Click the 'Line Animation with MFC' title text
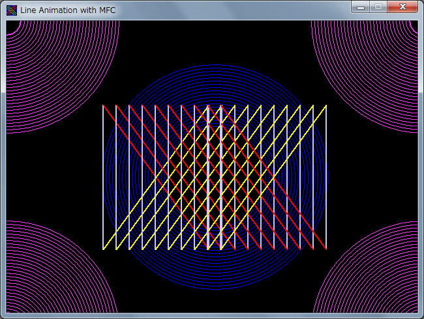The height and width of the screenshot is (319, 424). tap(68, 10)
